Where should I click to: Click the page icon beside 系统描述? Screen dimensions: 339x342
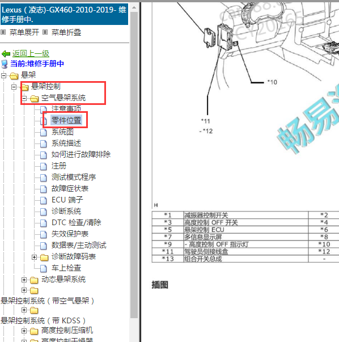(44, 143)
